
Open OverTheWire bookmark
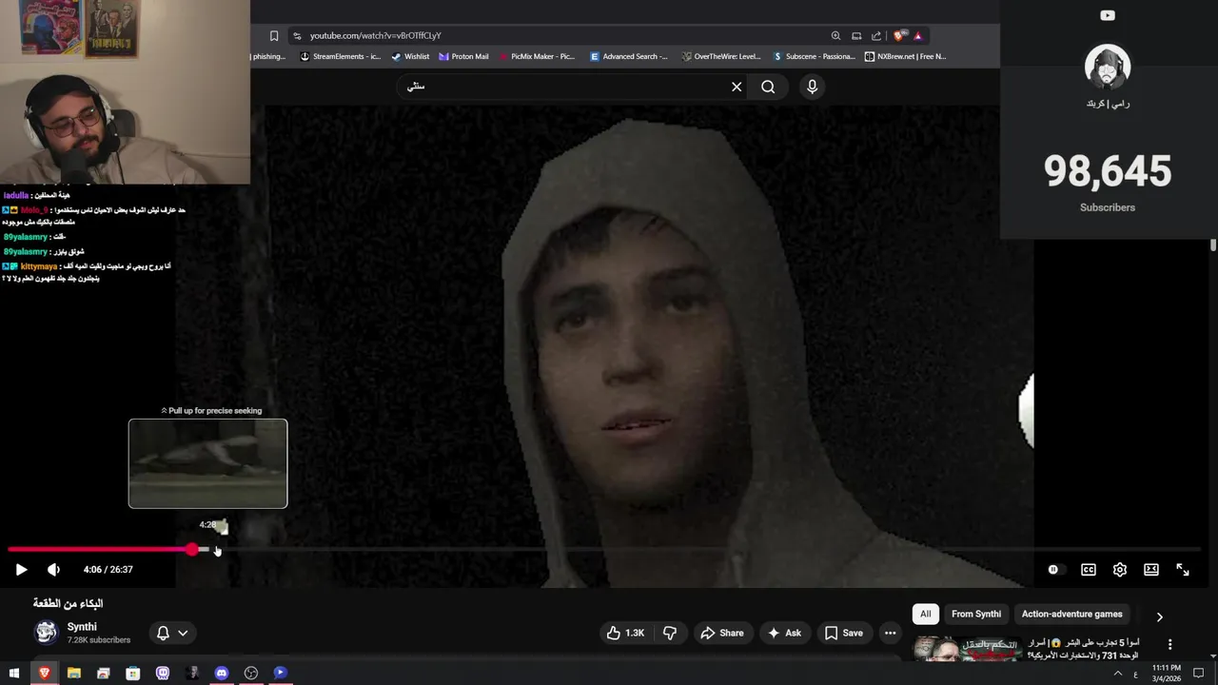tap(721, 56)
